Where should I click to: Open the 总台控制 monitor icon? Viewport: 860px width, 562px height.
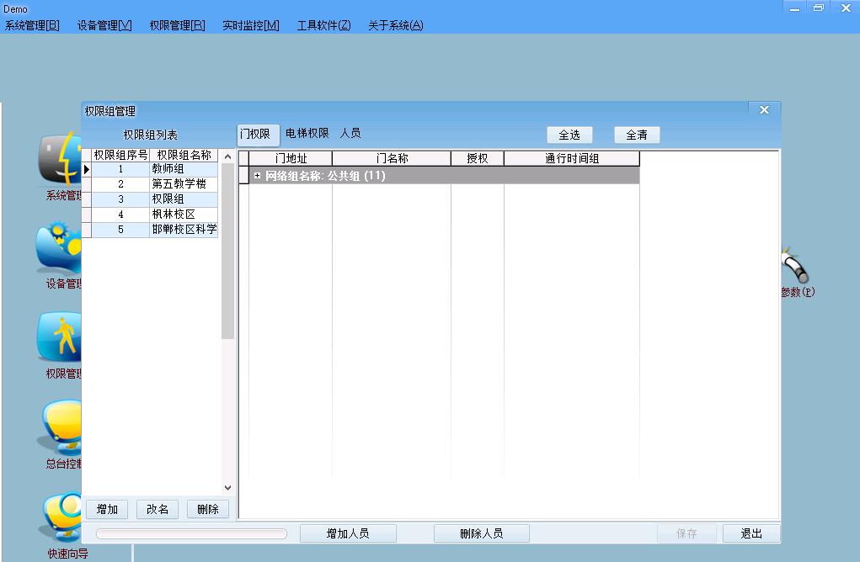click(61, 427)
